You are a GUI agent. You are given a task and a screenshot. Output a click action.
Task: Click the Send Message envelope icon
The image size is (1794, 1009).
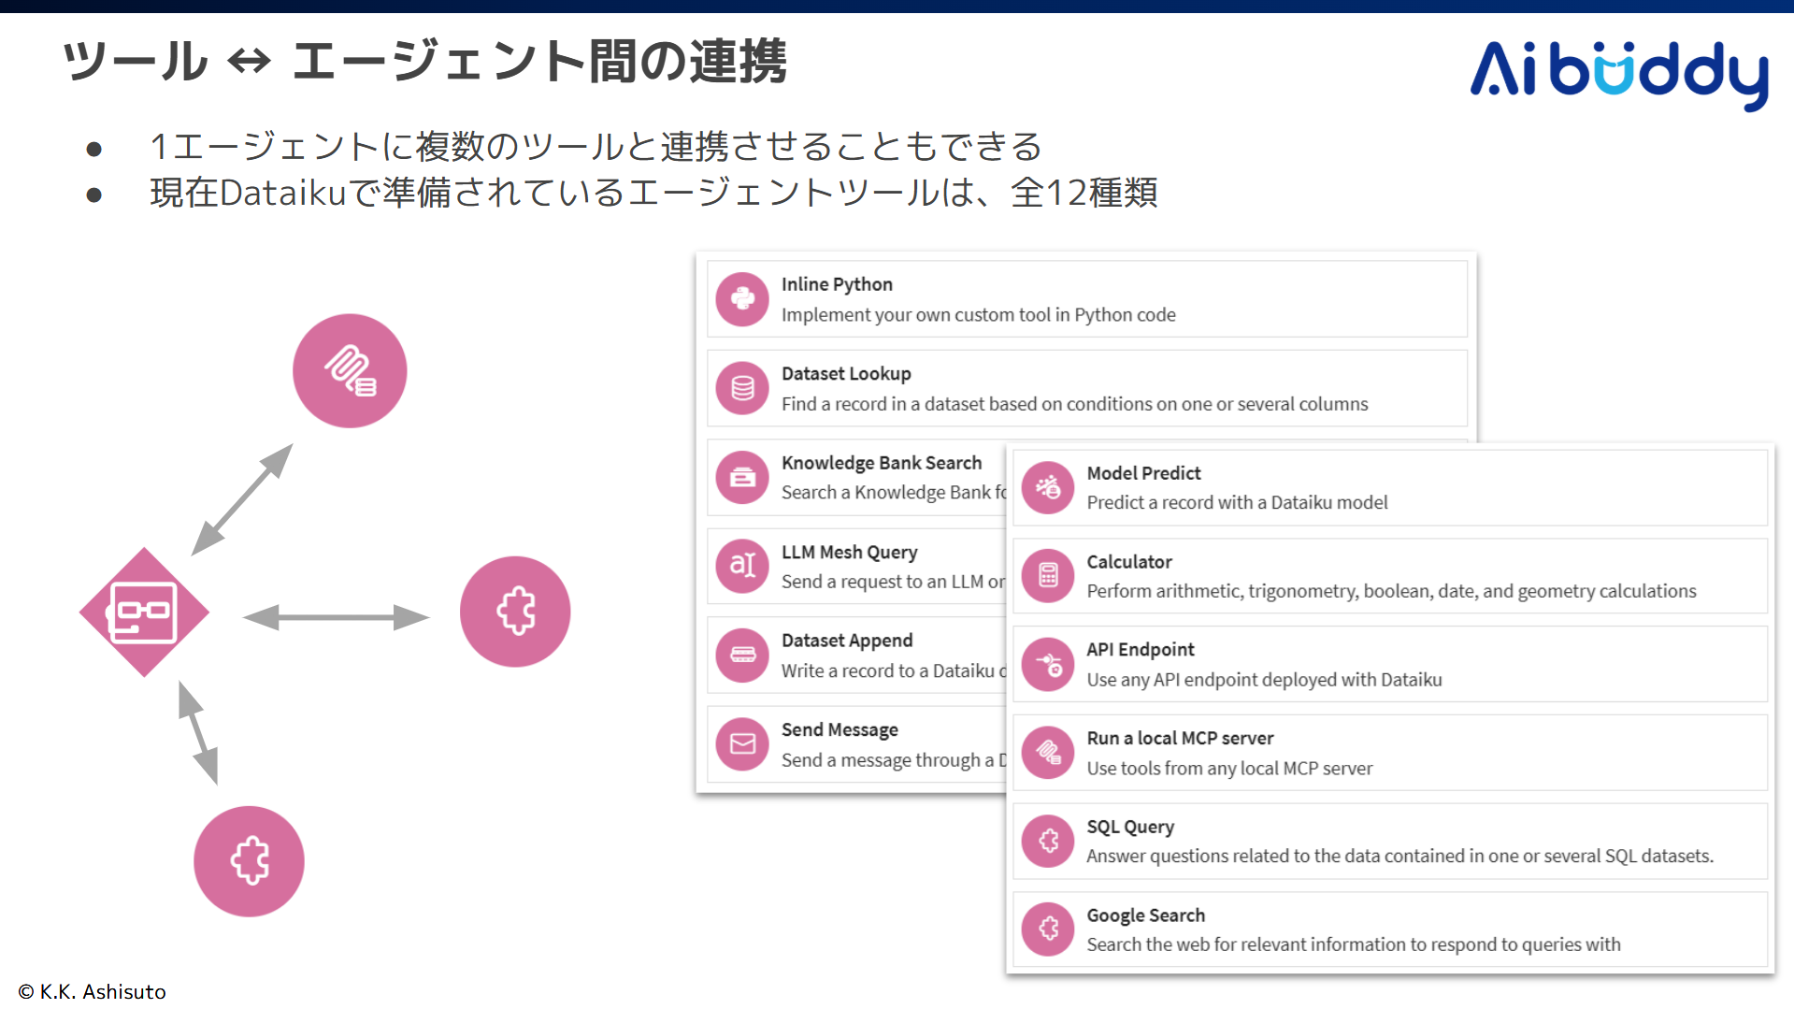pyautogui.click(x=742, y=744)
